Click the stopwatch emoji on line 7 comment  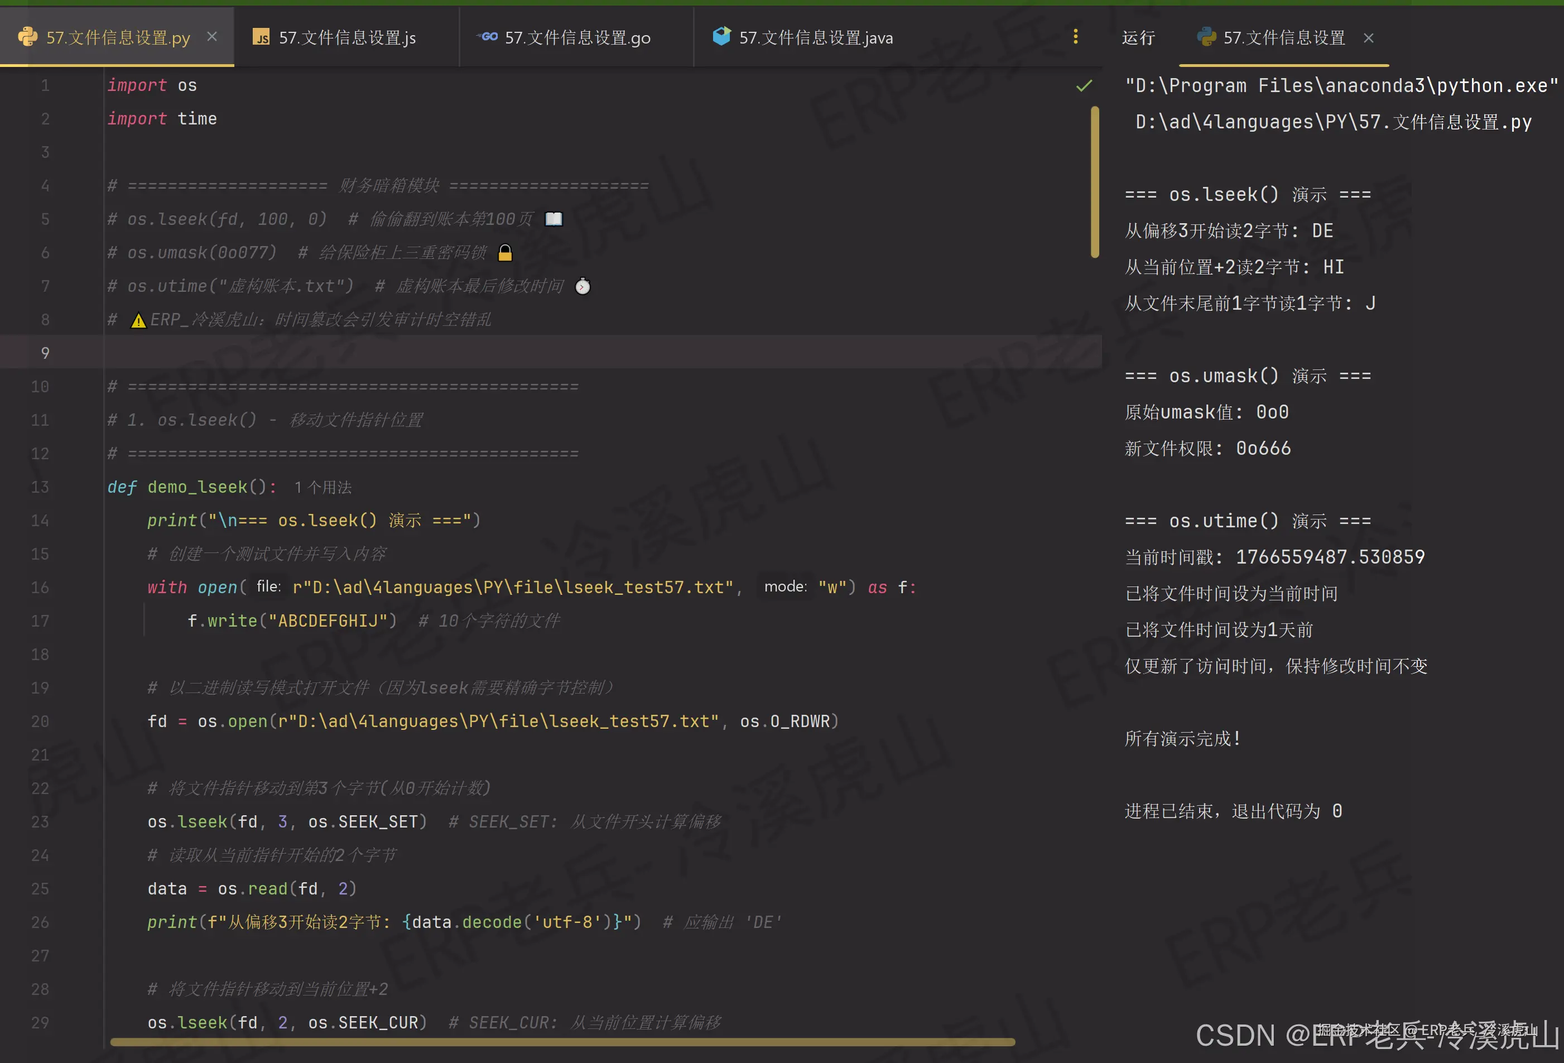[x=583, y=286]
